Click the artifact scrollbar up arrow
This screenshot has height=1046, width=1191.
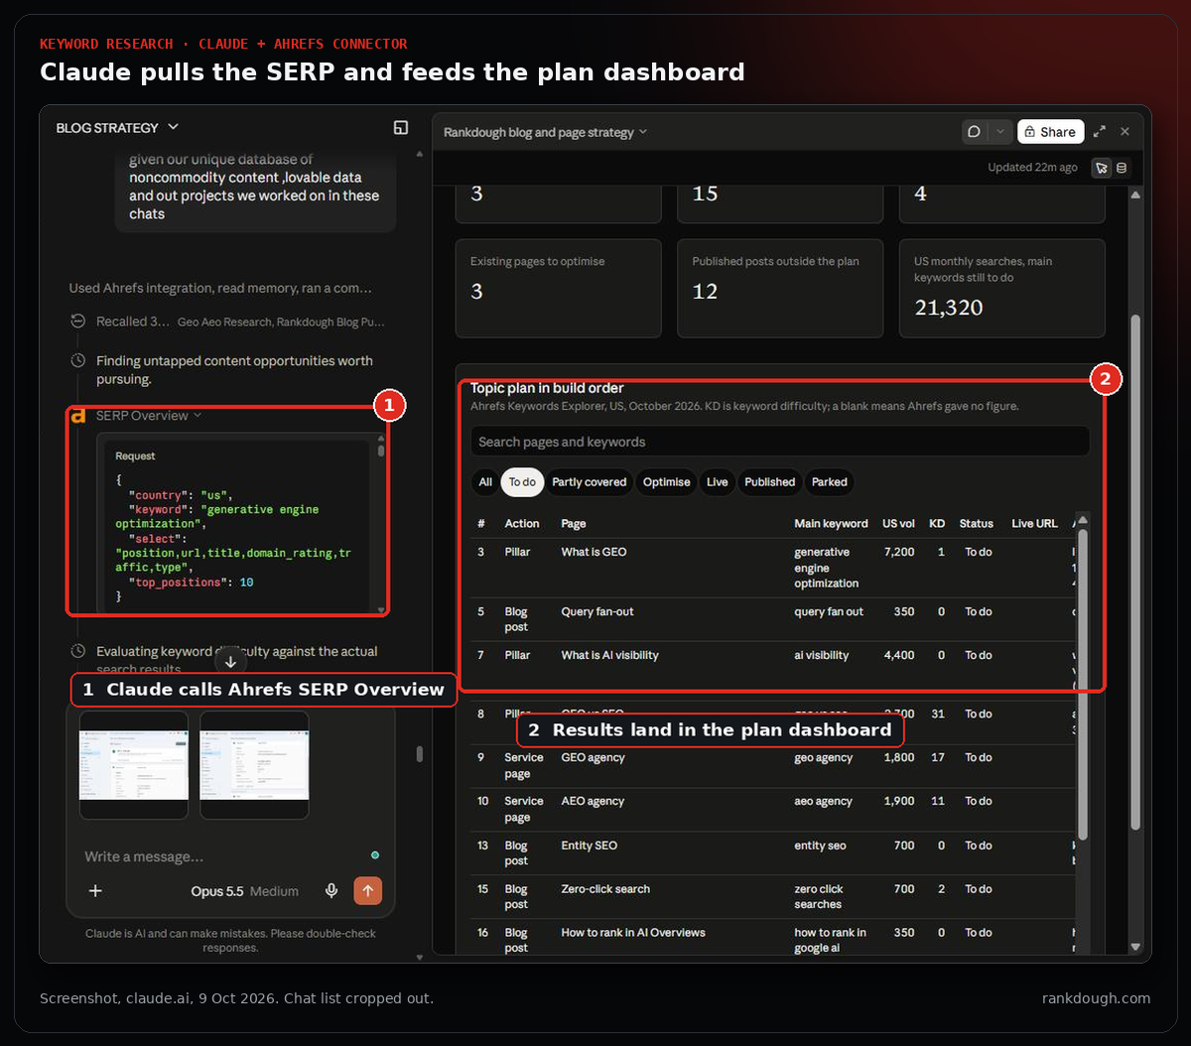coord(1135,196)
